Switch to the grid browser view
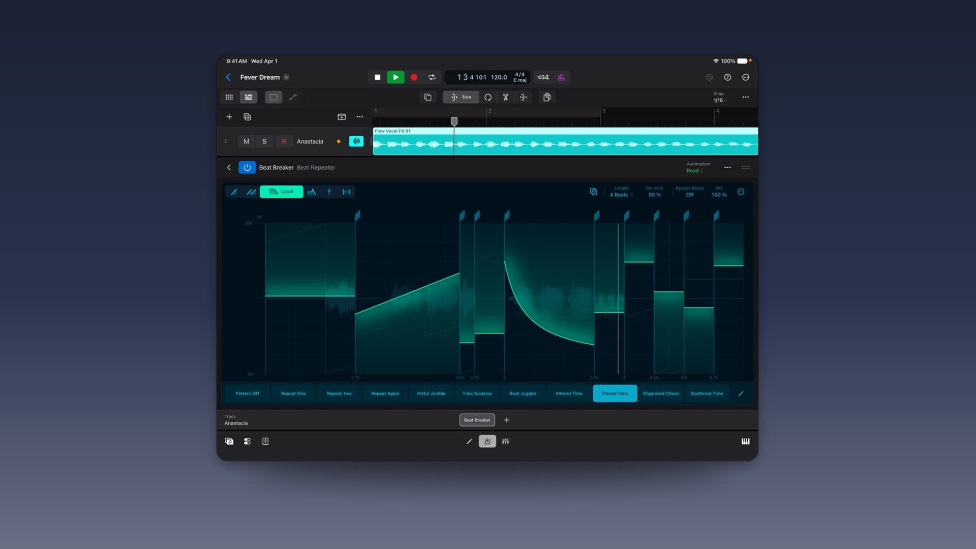Image resolution: width=976 pixels, height=549 pixels. coord(229,97)
